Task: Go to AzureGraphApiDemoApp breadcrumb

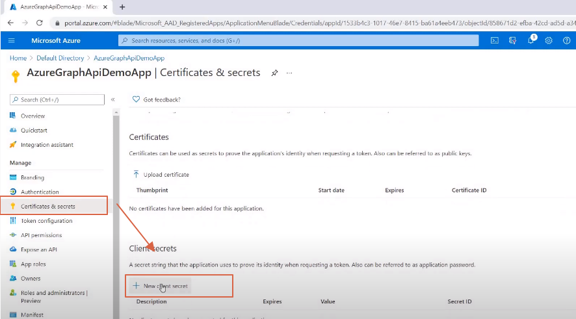Action: click(129, 58)
